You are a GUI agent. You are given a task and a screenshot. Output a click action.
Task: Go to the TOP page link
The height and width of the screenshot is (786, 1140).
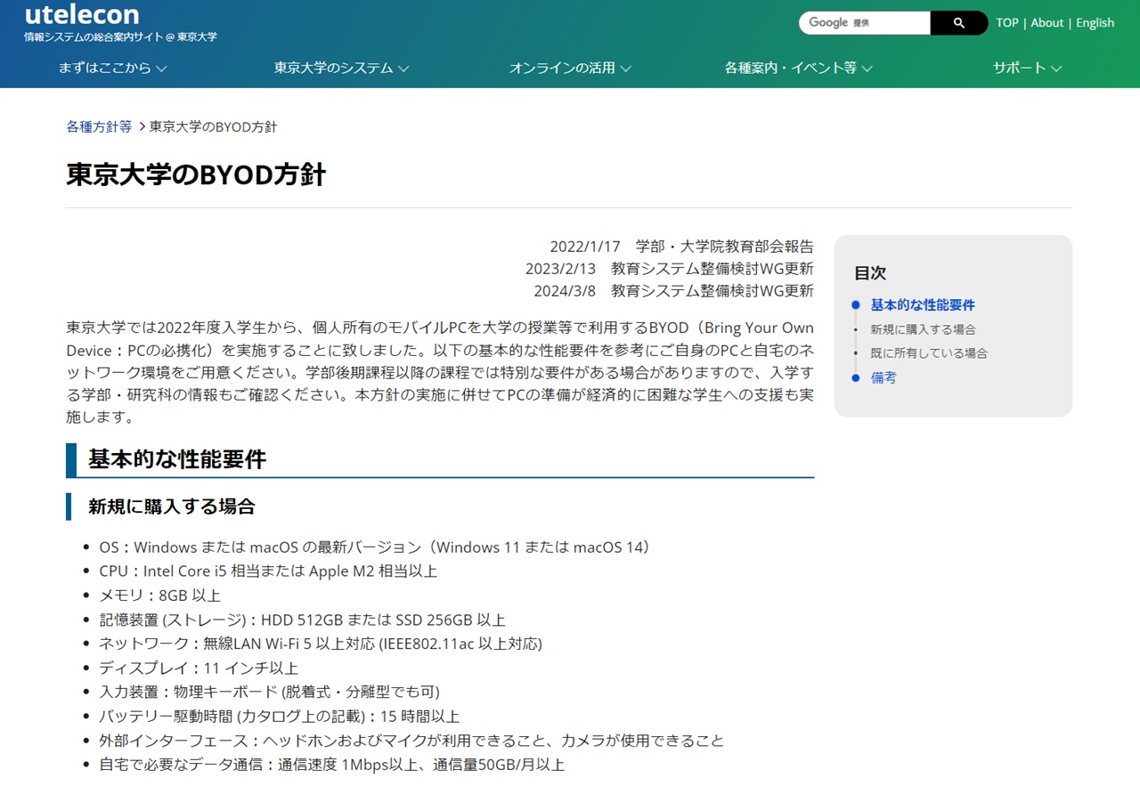click(x=1007, y=23)
